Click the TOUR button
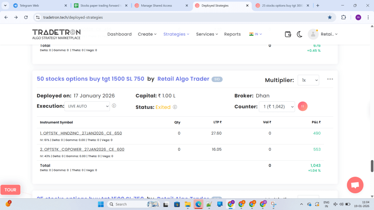 pyautogui.click(x=10, y=190)
